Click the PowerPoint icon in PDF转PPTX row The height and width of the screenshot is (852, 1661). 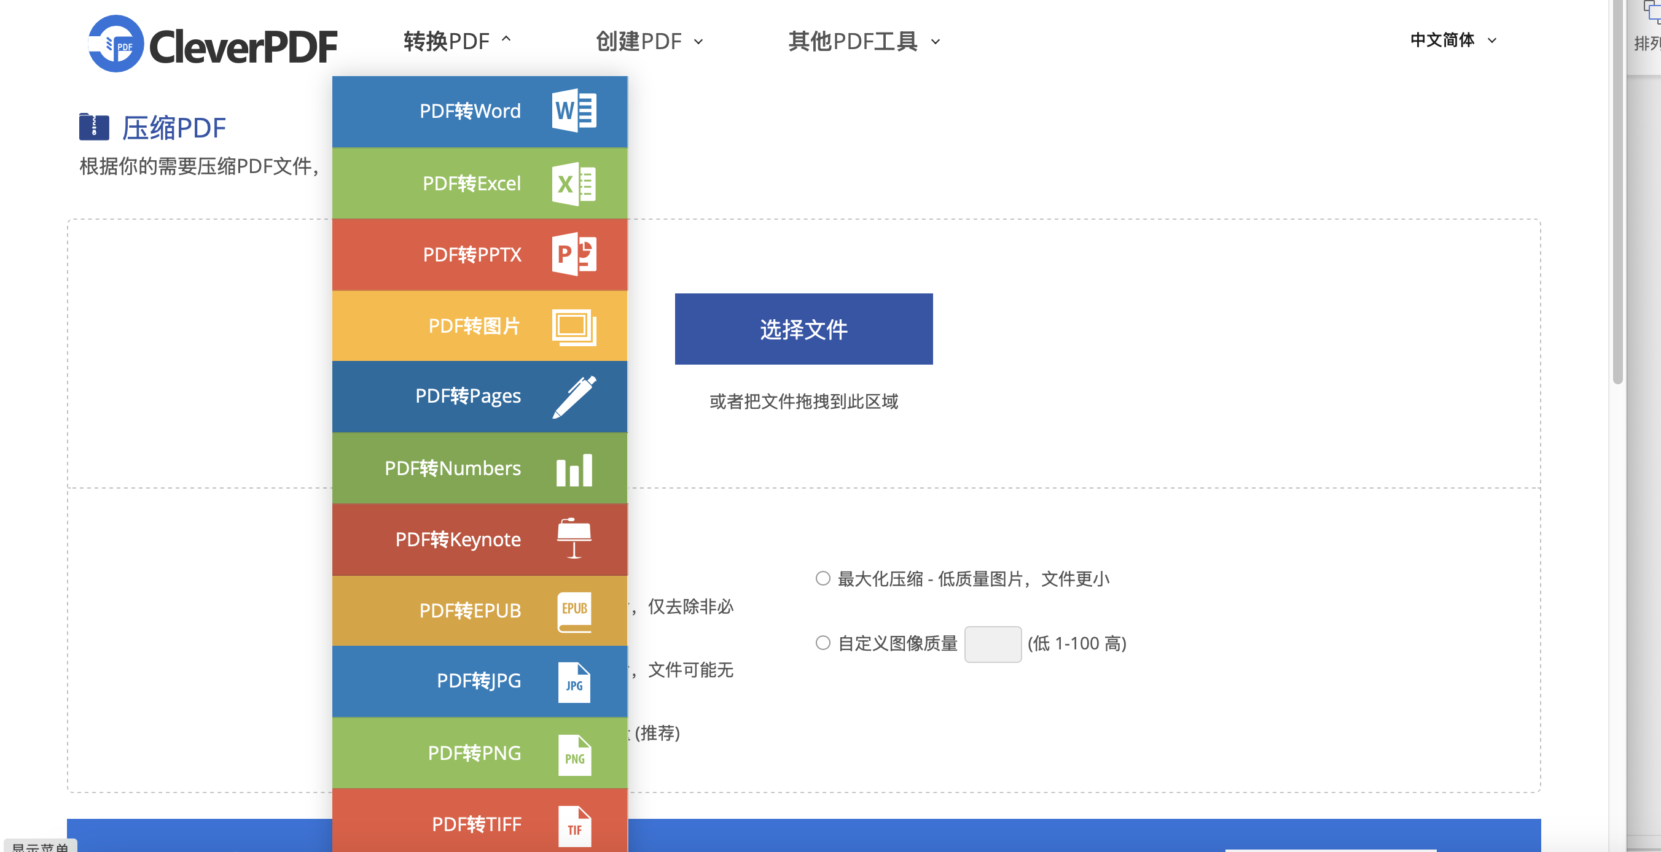(x=574, y=255)
